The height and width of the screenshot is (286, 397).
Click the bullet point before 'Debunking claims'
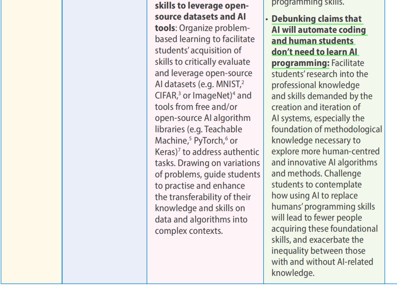267,19
